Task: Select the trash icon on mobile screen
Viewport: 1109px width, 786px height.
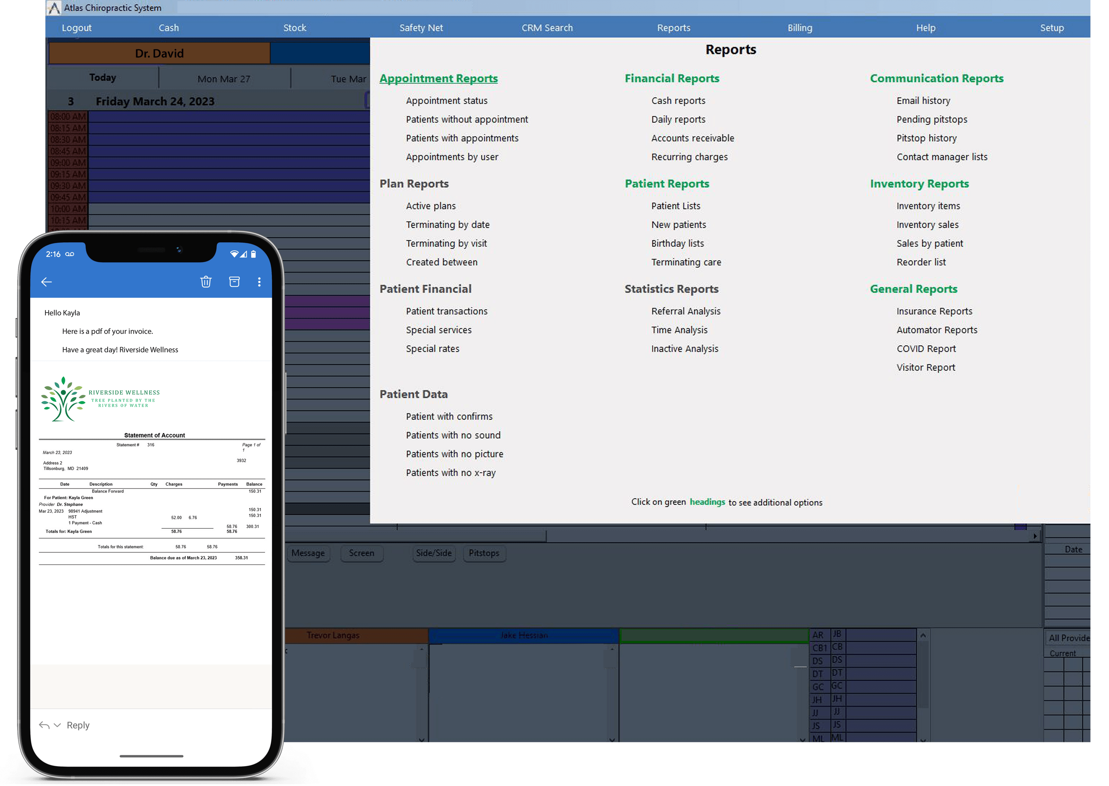Action: tap(207, 282)
